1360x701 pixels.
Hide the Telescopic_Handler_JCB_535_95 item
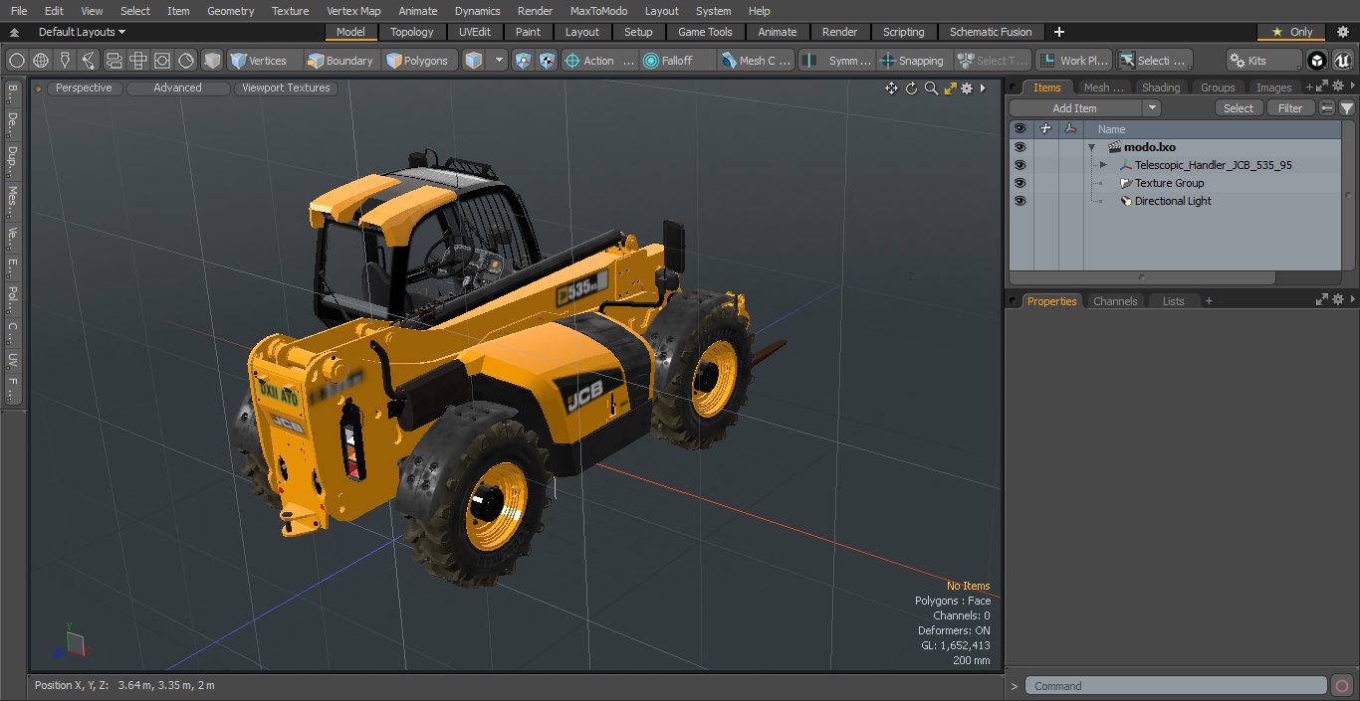click(1020, 165)
